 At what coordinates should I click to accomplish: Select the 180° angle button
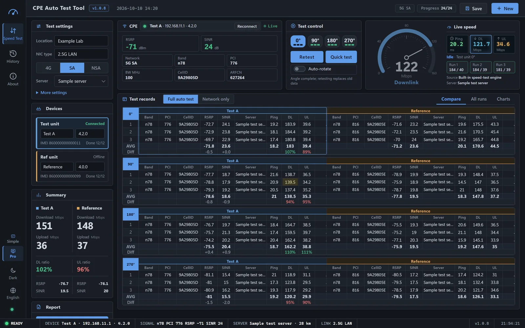[x=332, y=42]
